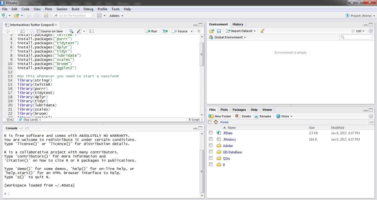Toggle the Source on Save checkbox
Image resolution: width=377 pixels, height=200 pixels.
38,31
